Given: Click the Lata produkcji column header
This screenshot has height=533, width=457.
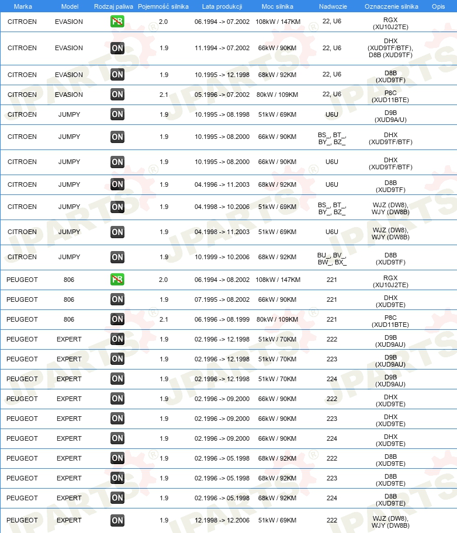Looking at the screenshot, I should (222, 6).
